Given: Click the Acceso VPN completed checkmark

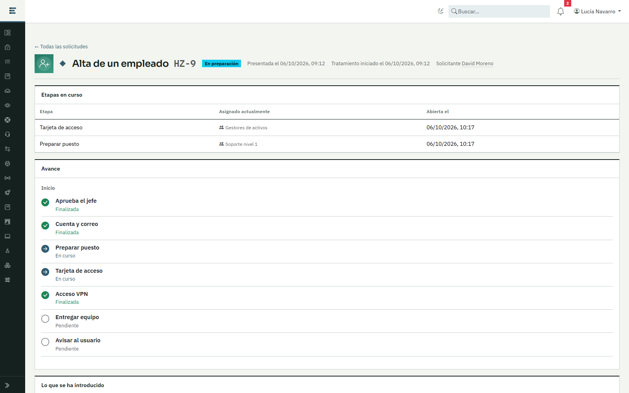Looking at the screenshot, I should 45,295.
